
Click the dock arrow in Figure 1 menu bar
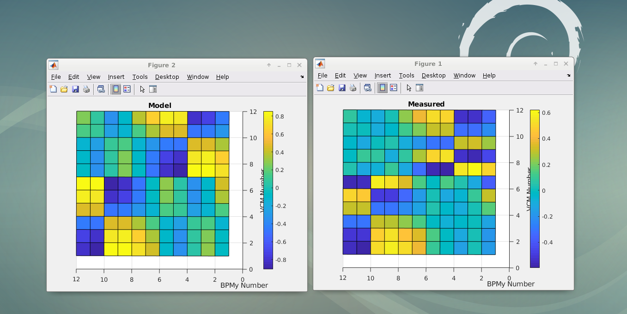point(569,76)
